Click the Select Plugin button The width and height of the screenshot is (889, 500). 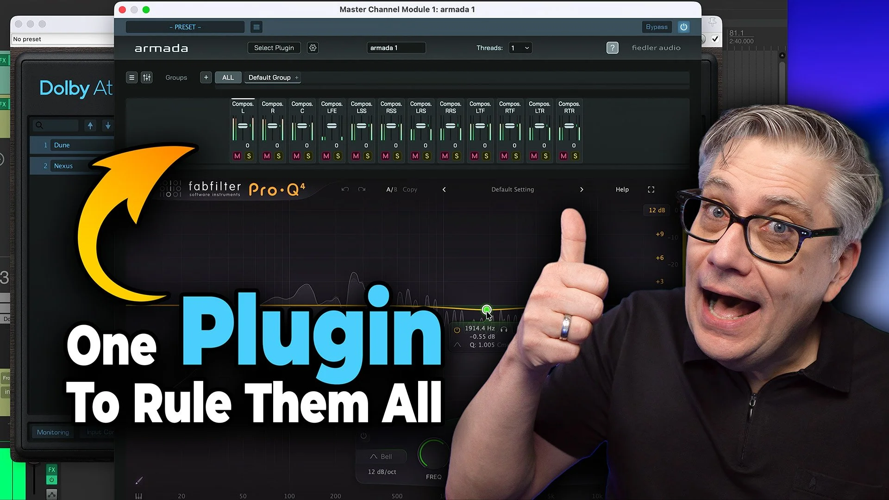[x=274, y=48]
